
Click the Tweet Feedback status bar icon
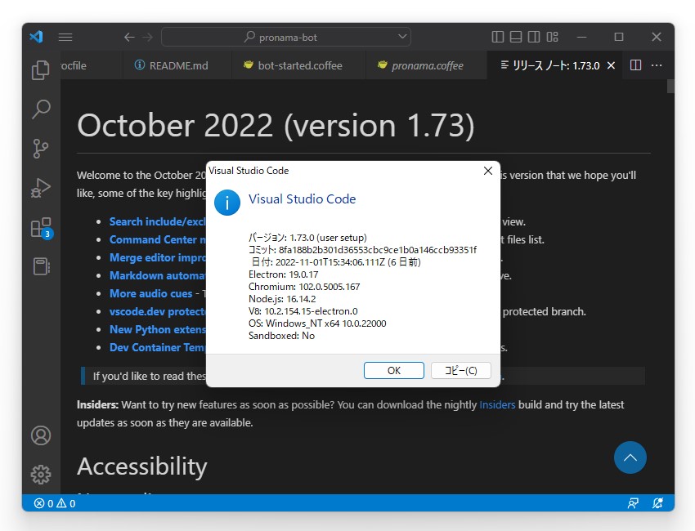point(633,503)
